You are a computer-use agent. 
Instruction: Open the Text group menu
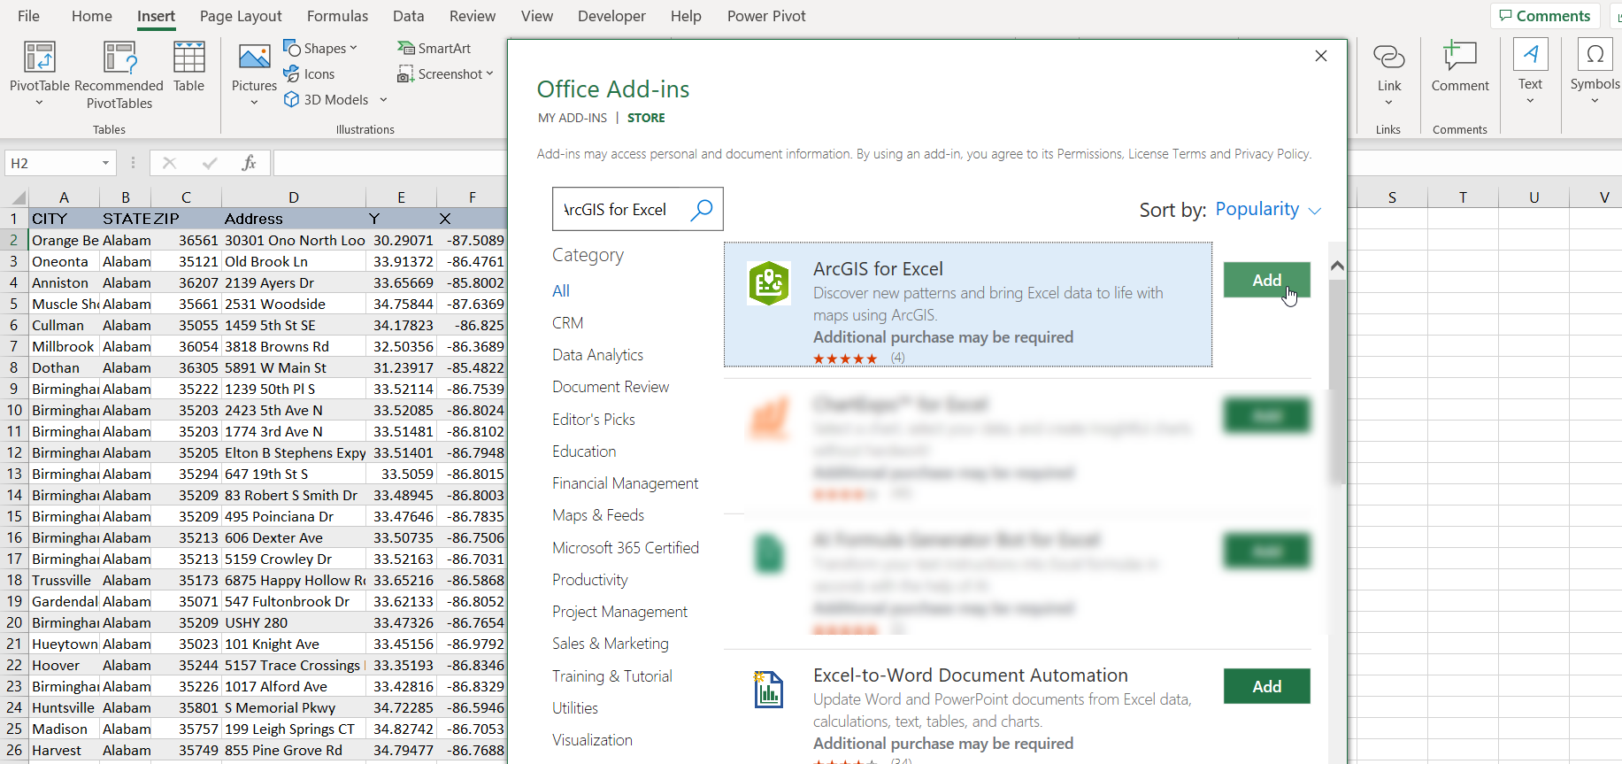pos(1530,72)
